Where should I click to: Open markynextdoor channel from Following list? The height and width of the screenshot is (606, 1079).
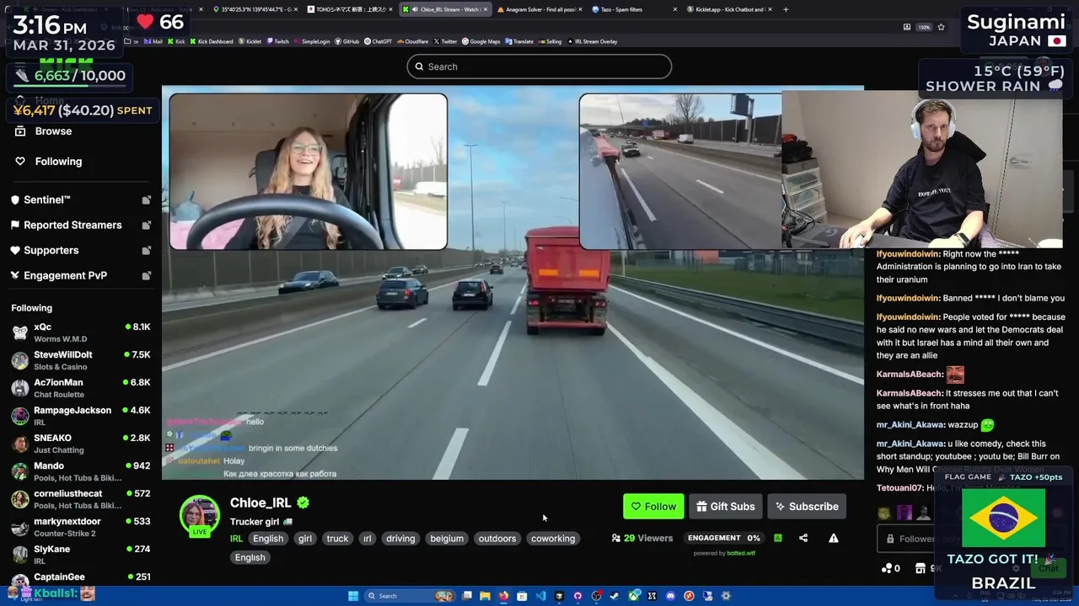click(x=80, y=526)
